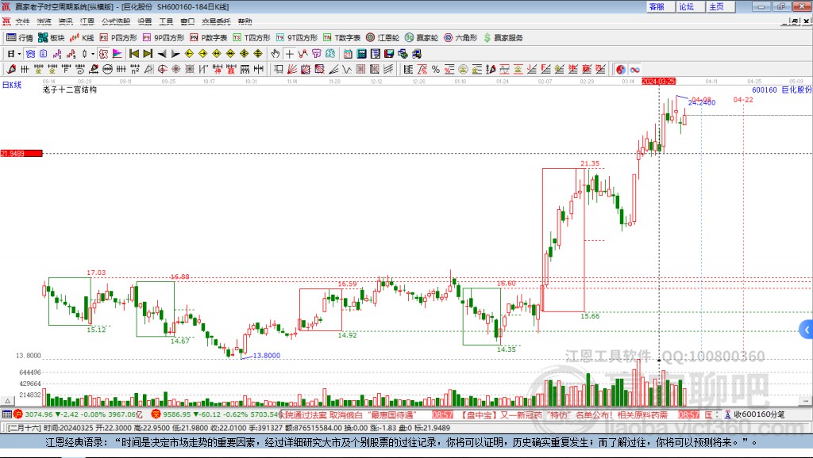Toggle the red-blue taiji yin-yang icon

[x=621, y=70]
